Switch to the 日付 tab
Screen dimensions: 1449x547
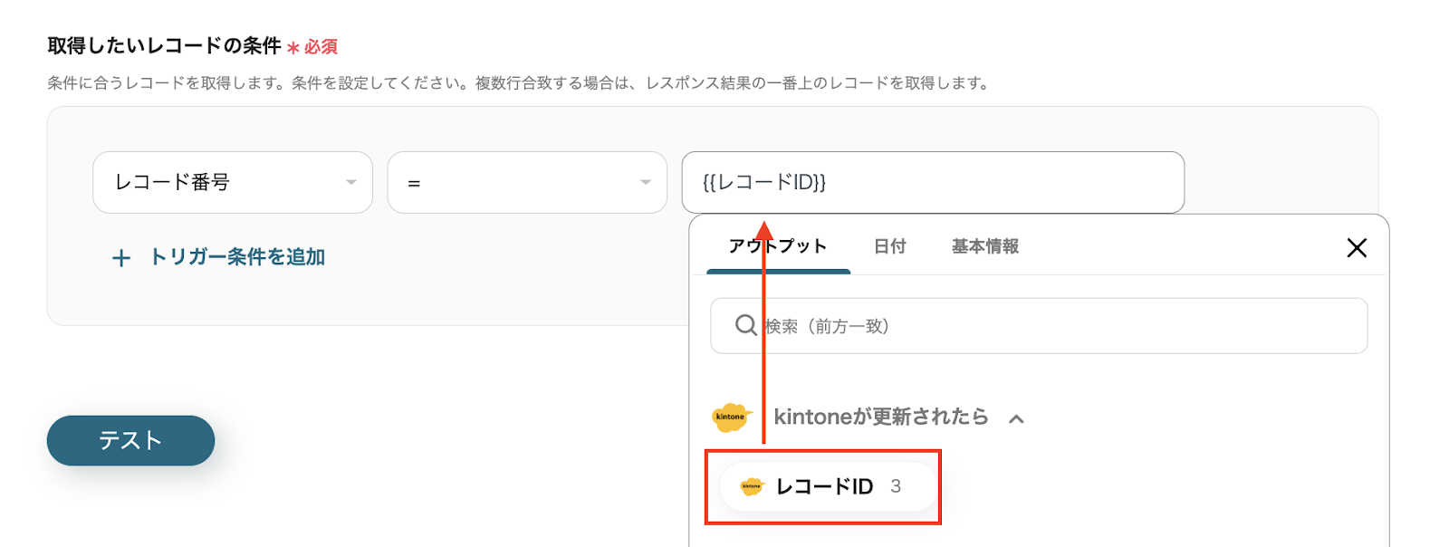click(x=889, y=246)
